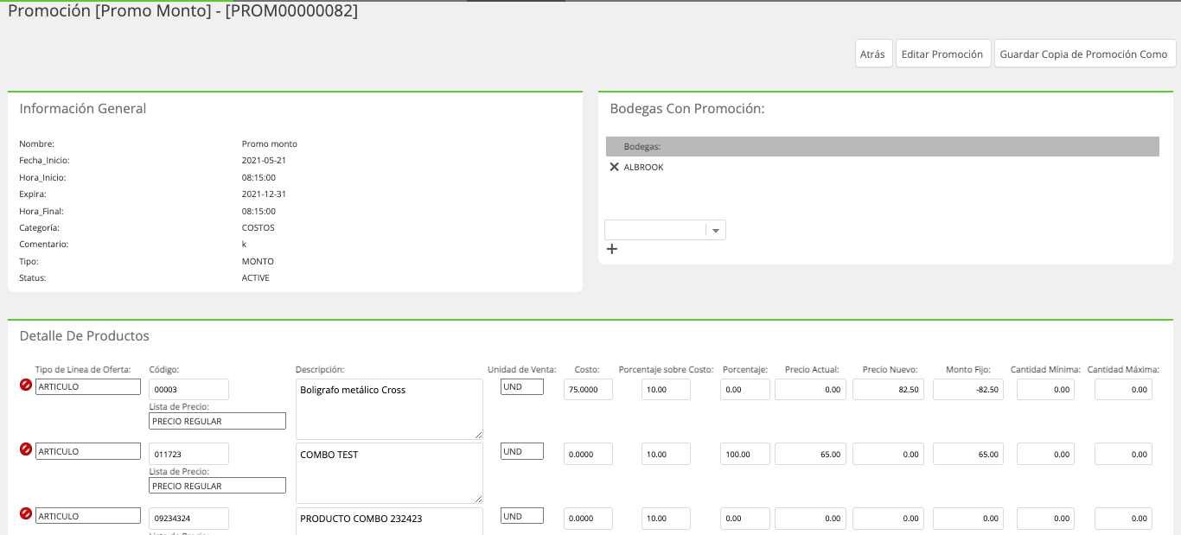The image size is (1181, 535).
Task: Focus the Boligrafo metálico Cross description box
Action: click(x=389, y=409)
